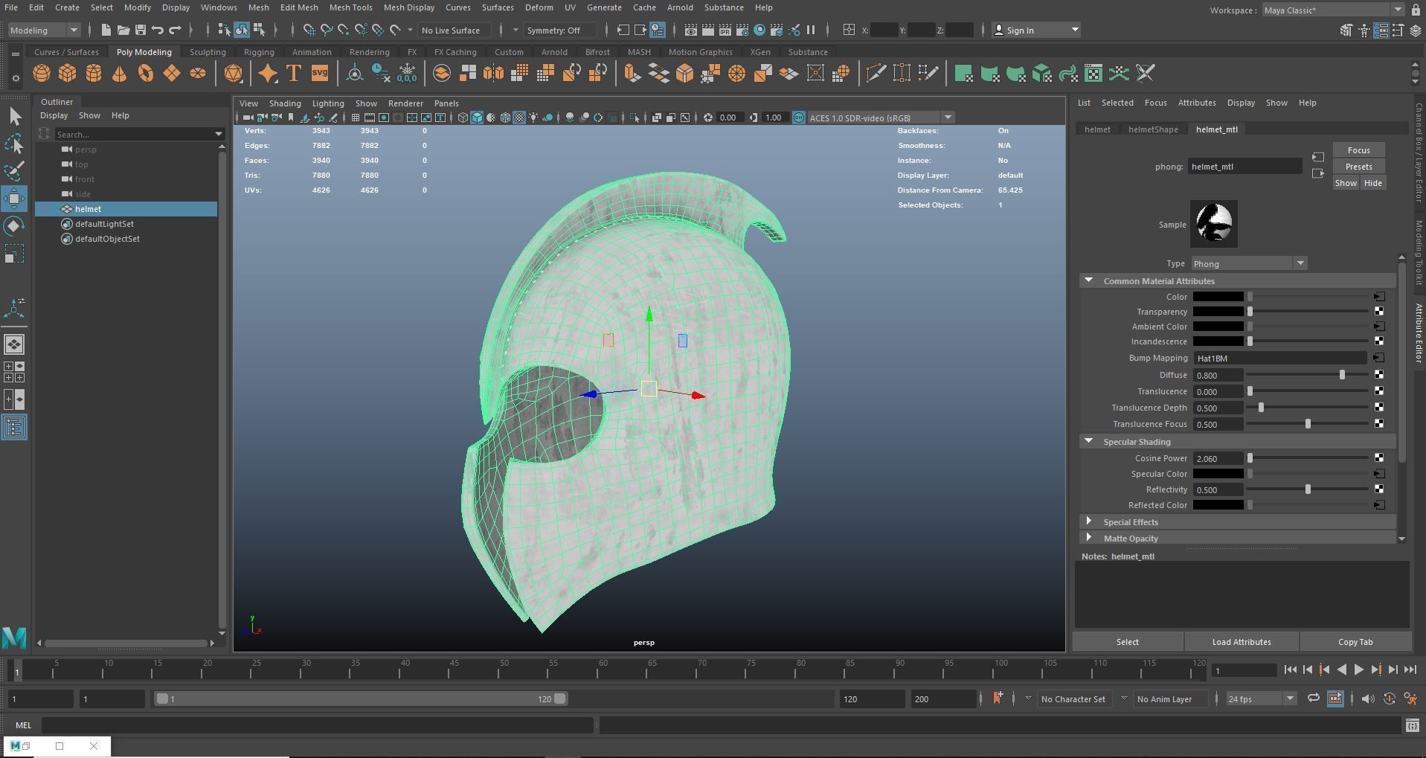Click the Load Attributes button
The height and width of the screenshot is (758, 1426).
pyautogui.click(x=1242, y=642)
